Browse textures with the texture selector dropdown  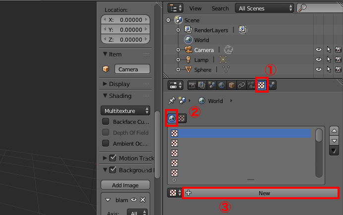pos(175,193)
